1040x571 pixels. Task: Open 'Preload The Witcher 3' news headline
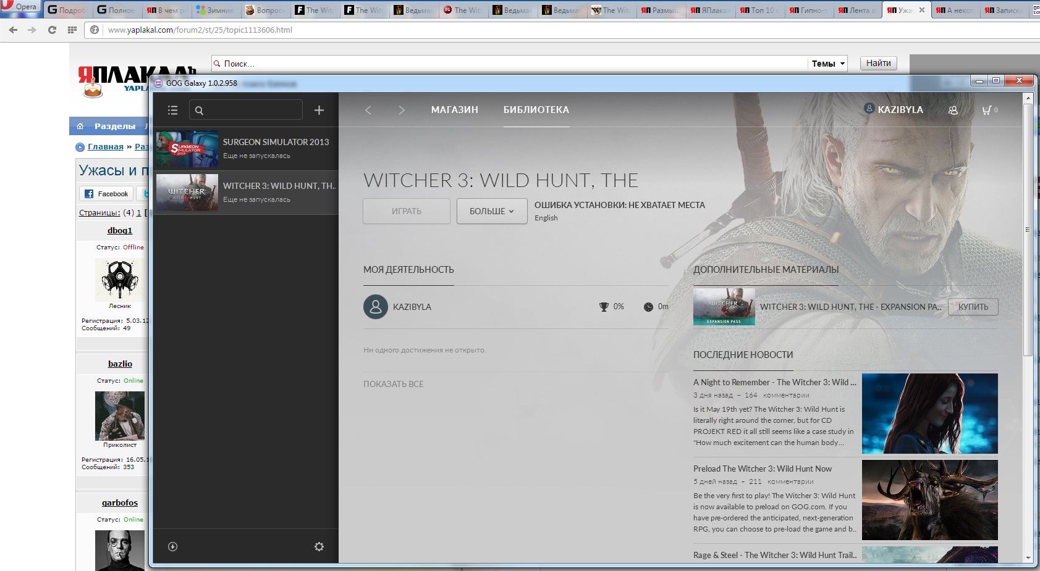(x=763, y=469)
